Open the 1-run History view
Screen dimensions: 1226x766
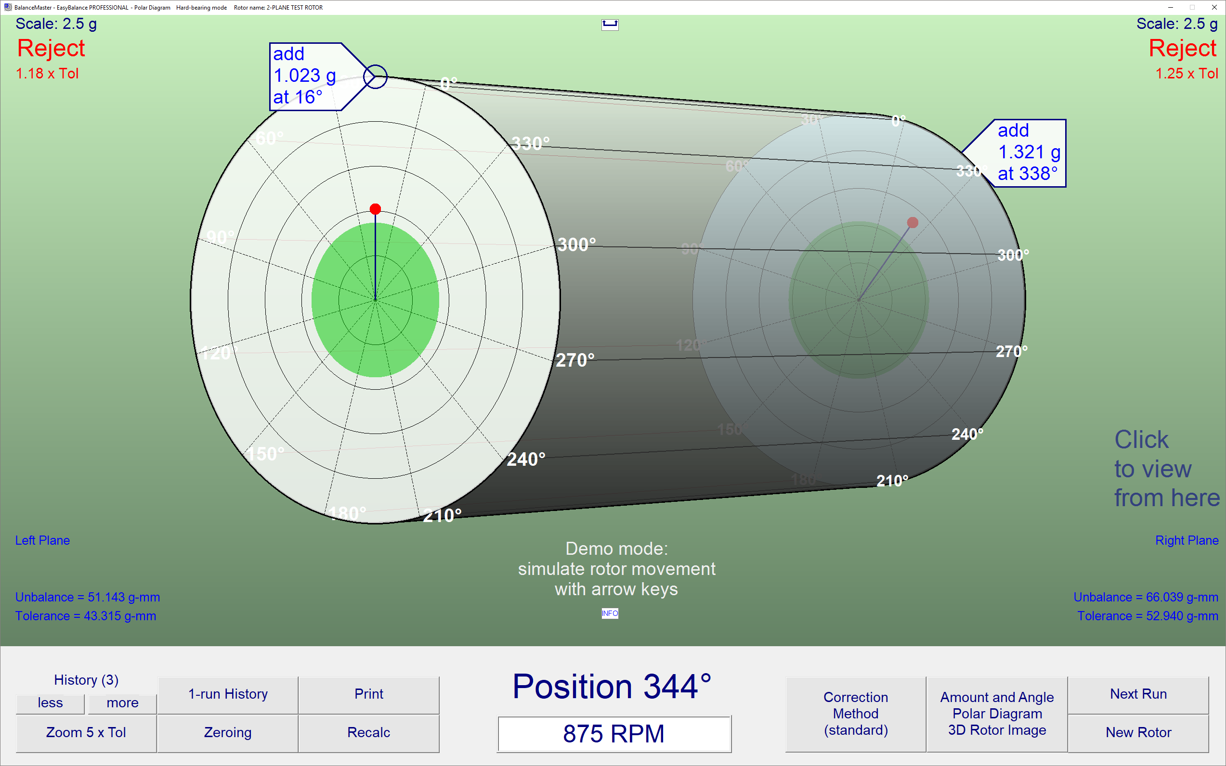pos(228,693)
